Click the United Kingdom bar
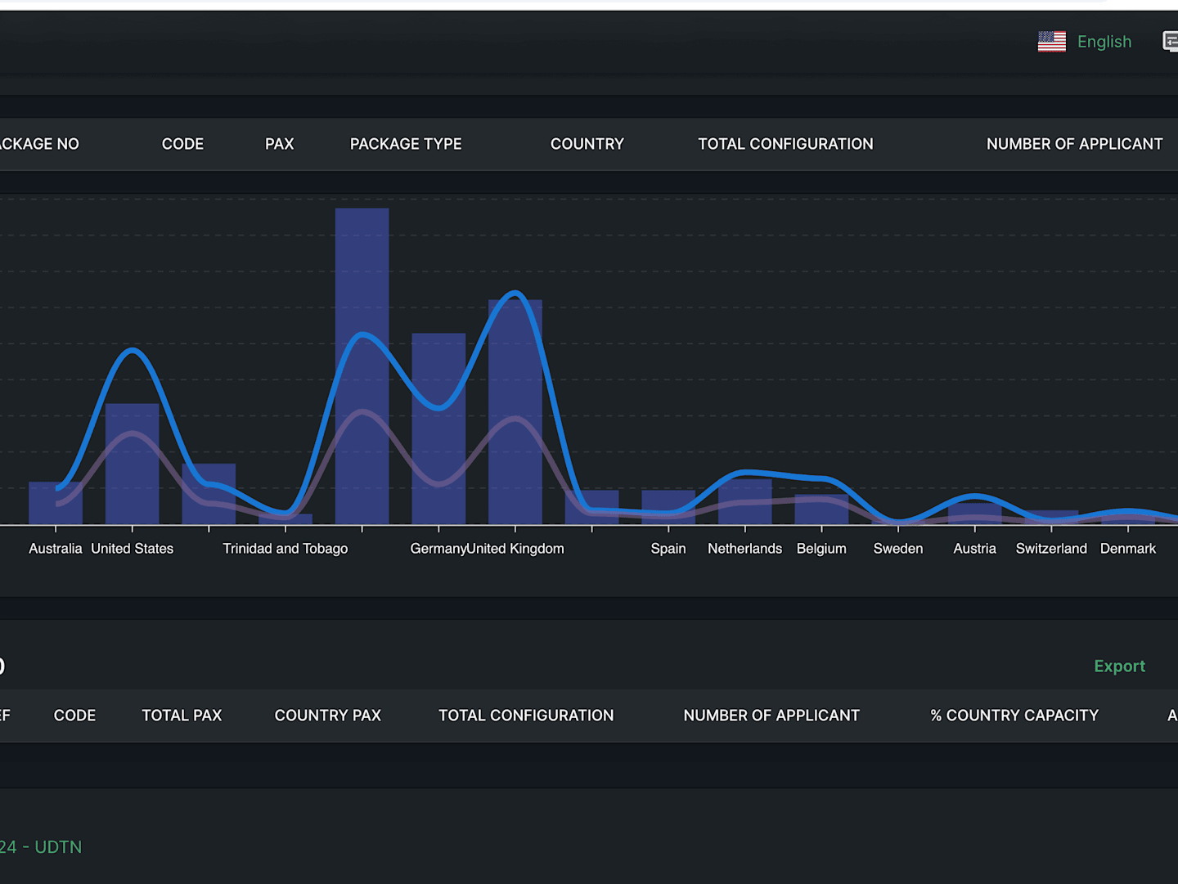 pos(515,412)
